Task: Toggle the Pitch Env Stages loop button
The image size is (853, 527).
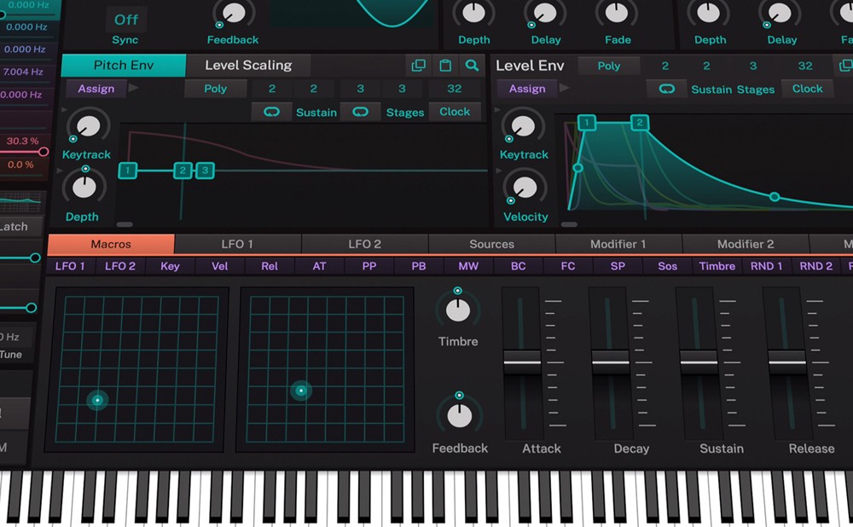Action: (361, 112)
